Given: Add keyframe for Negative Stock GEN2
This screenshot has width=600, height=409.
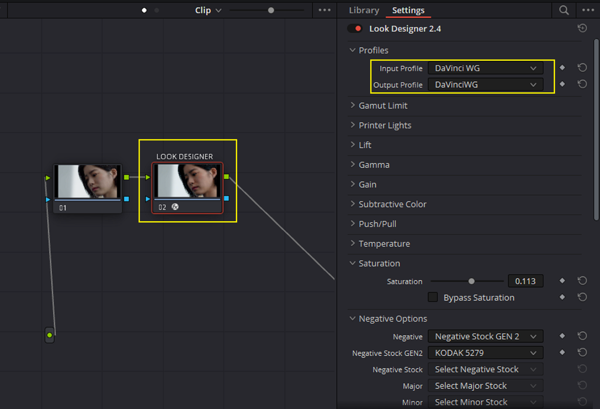Looking at the screenshot, I should coord(562,352).
